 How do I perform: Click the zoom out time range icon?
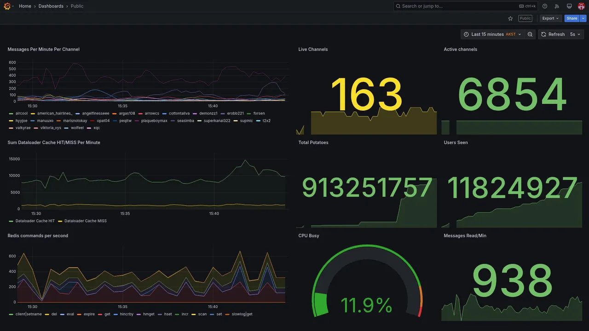coord(530,34)
